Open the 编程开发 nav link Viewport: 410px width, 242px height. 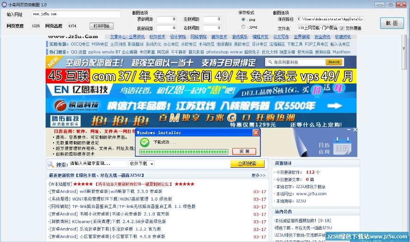pos(260,37)
